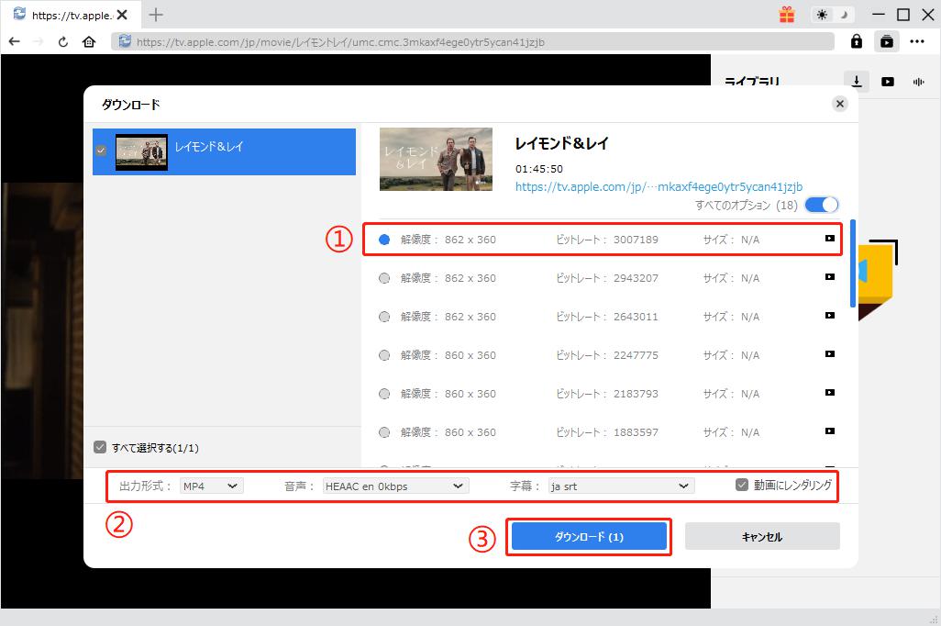Screen dimensions: 941x626
Task: Click the レイモンド&レイ title in details
Action: pyautogui.click(x=561, y=143)
